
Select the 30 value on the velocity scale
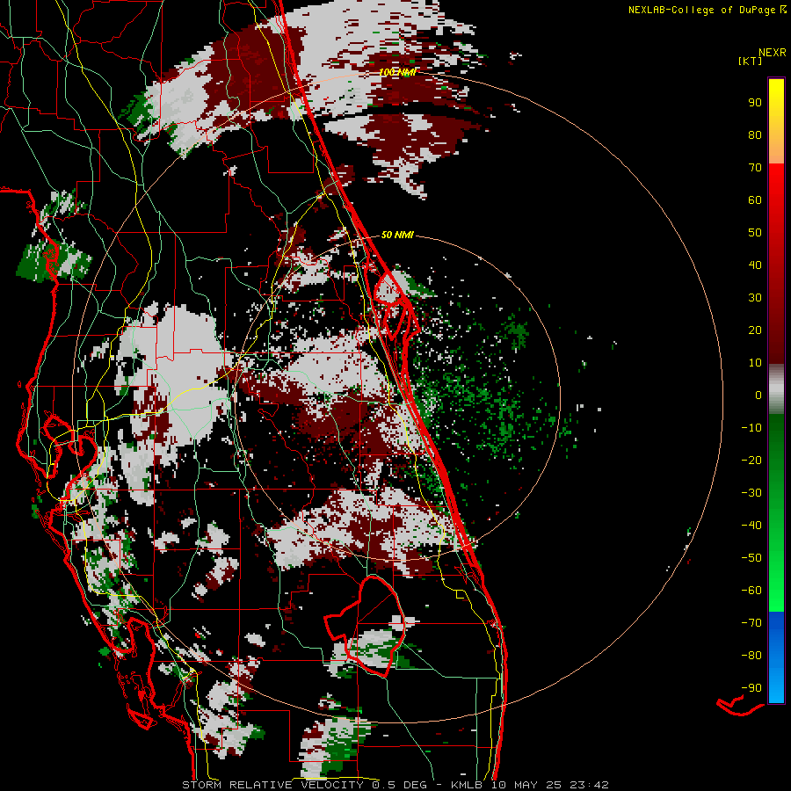click(755, 298)
